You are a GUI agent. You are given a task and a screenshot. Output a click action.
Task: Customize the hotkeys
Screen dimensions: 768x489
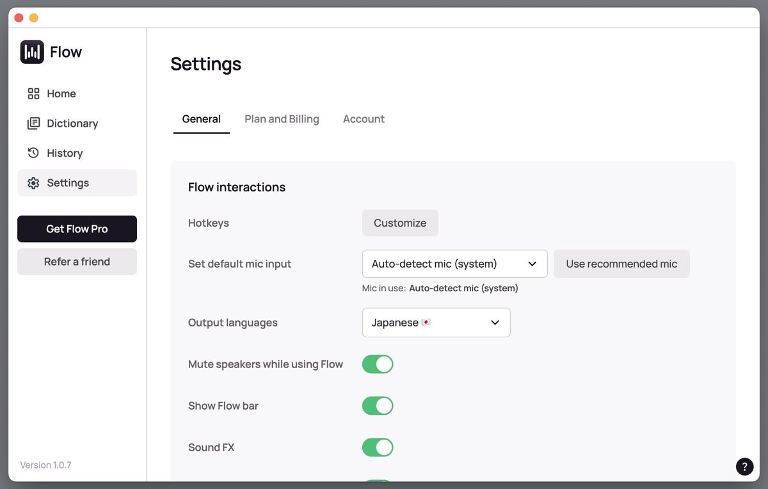[400, 223]
